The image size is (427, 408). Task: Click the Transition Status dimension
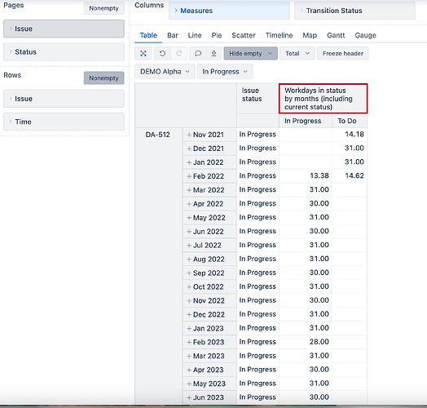[x=354, y=11]
